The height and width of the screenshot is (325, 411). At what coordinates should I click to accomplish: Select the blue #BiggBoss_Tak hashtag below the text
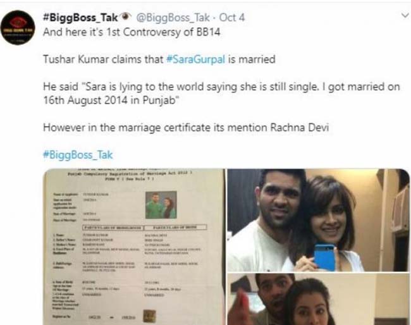[x=78, y=155]
